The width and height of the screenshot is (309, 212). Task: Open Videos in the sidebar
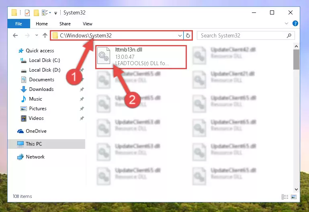tap(36, 118)
